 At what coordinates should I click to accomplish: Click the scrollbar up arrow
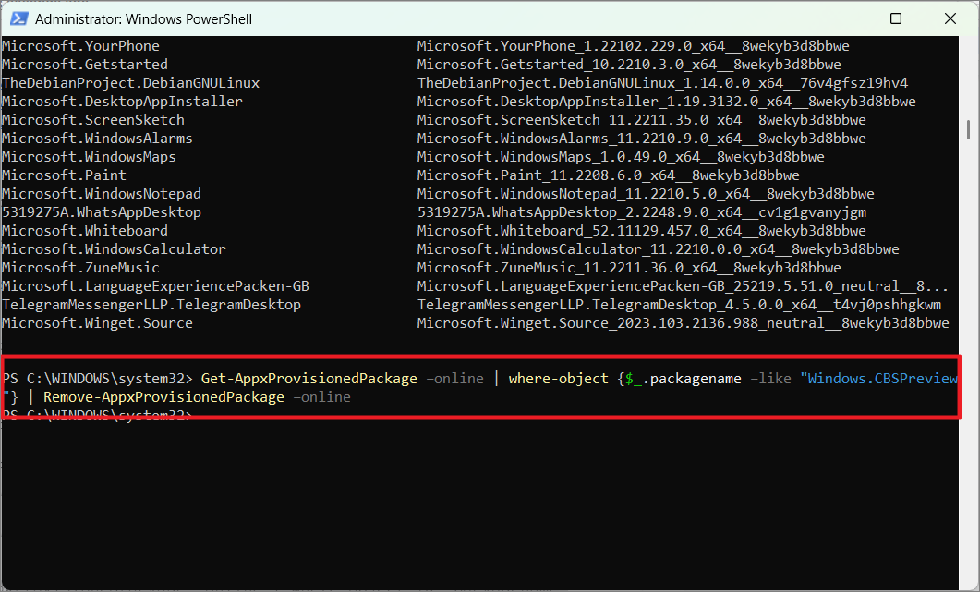coord(971,41)
